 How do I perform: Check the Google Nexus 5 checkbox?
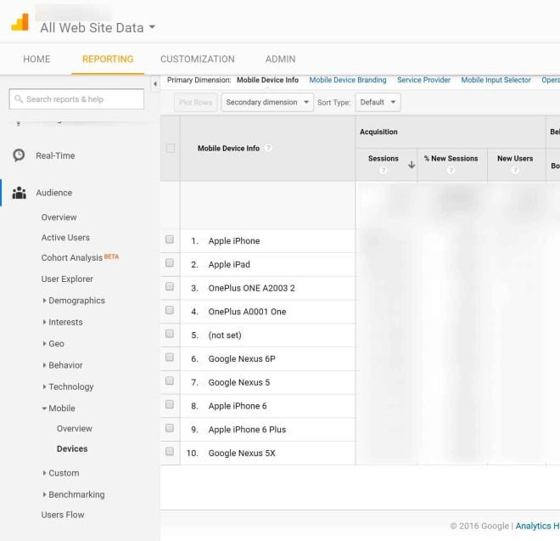click(170, 380)
